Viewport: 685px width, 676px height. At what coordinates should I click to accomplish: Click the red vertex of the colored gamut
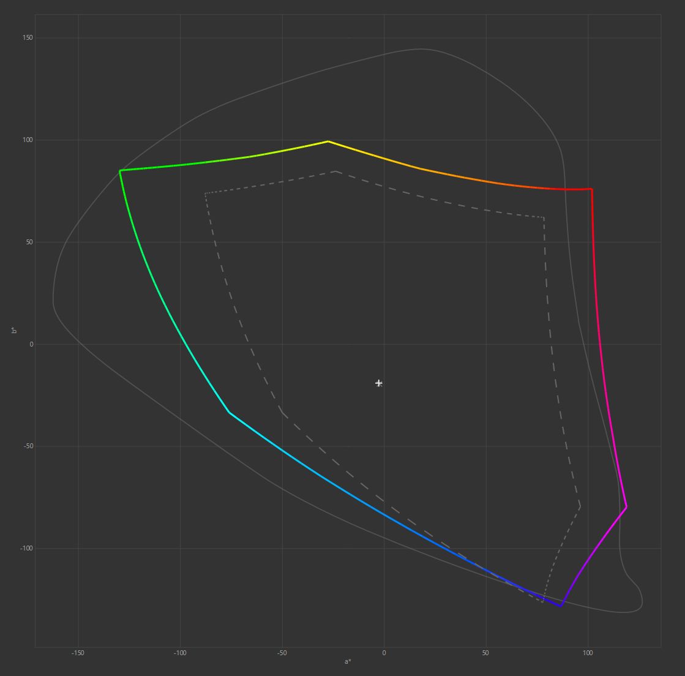[x=591, y=189]
